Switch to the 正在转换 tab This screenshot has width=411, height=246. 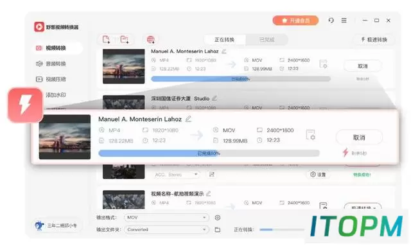[224, 40]
